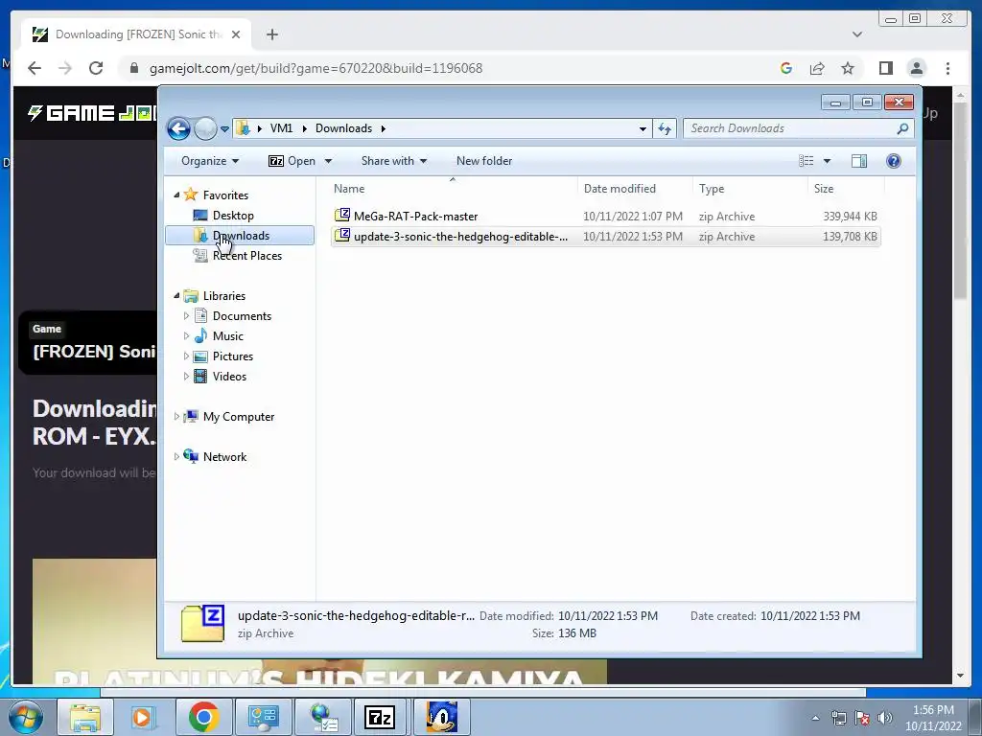Open Chrome three-dot menu

click(x=947, y=68)
